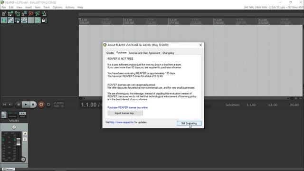This screenshot has height=171, width=304.
Task: Open the Track menu
Action: coord(47,8)
